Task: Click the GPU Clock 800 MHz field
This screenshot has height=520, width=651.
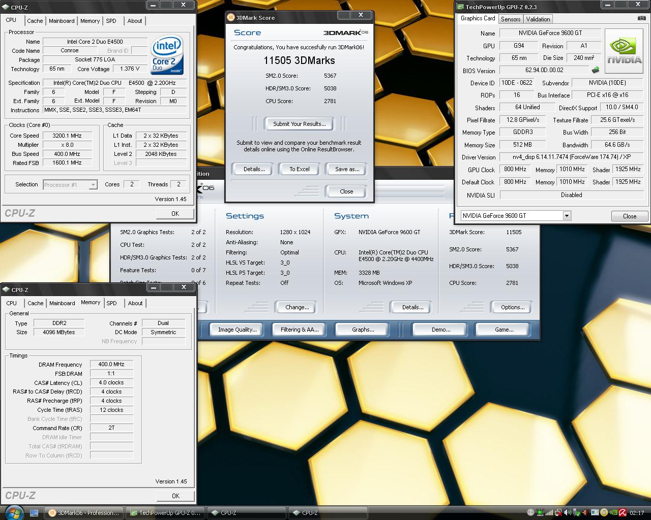Action: point(515,170)
